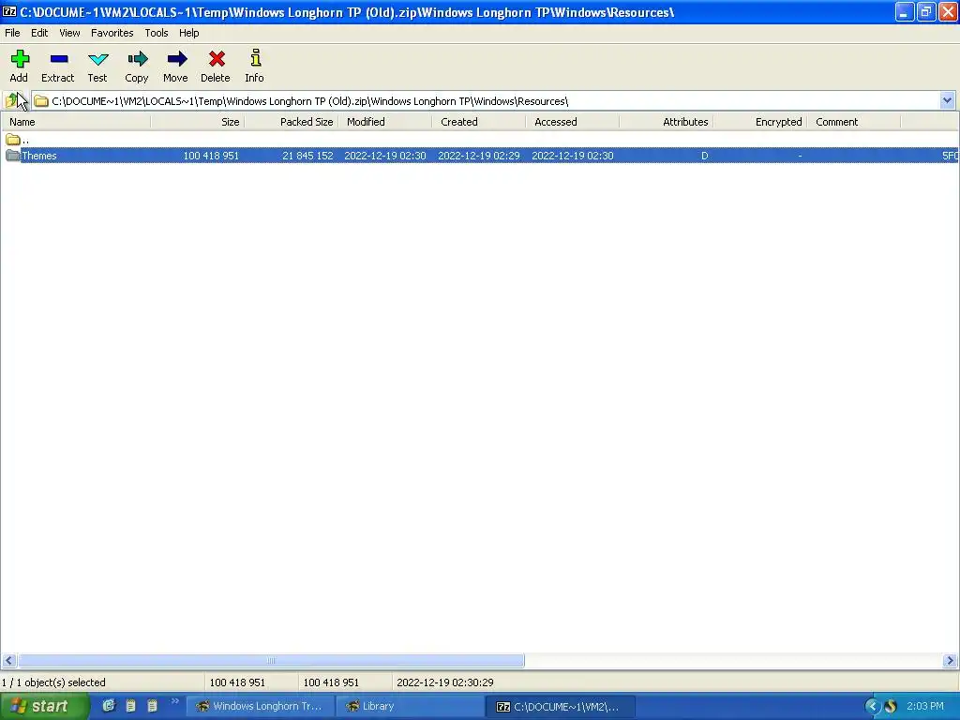Click the horizontal scrollbar thumb
This screenshot has height=720, width=960.
coord(271,661)
